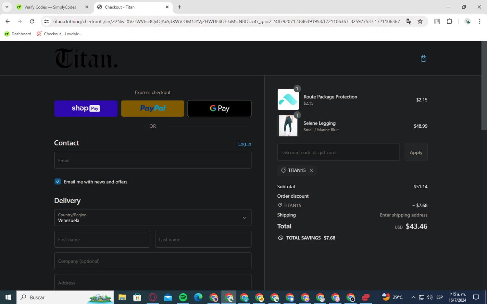Click the Windows taskbar Buscar search box
Screen dimensions: 487x304
coord(65,297)
